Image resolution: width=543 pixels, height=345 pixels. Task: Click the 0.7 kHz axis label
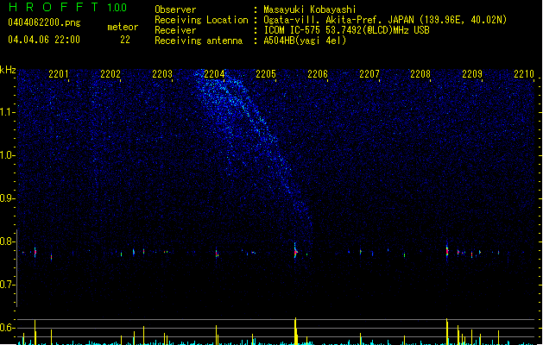point(7,285)
